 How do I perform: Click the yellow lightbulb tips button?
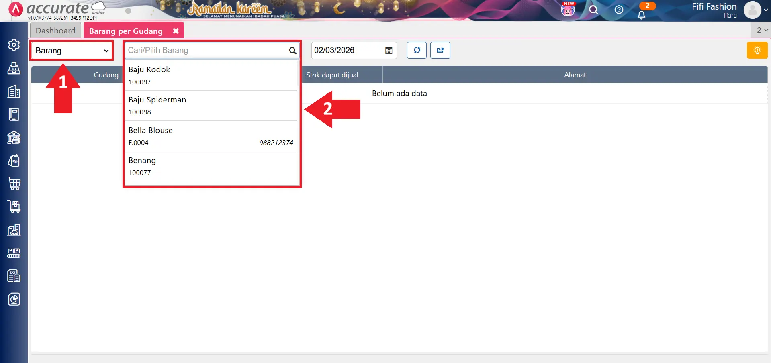coord(757,50)
